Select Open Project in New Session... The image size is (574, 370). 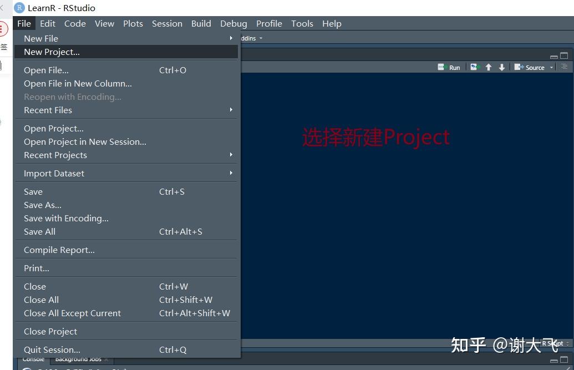[x=126, y=142]
